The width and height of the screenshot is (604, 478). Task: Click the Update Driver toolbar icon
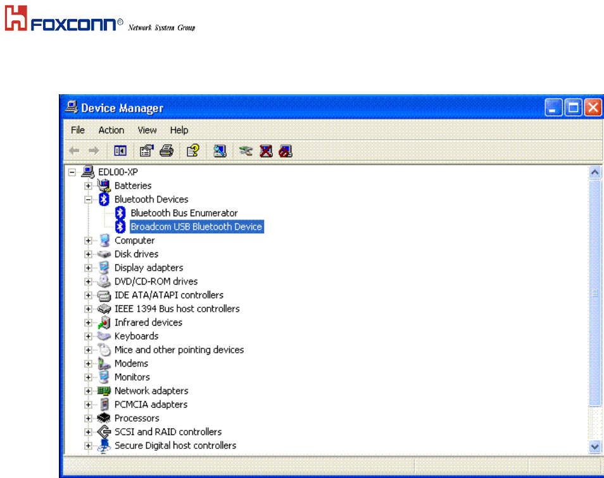coord(246,150)
